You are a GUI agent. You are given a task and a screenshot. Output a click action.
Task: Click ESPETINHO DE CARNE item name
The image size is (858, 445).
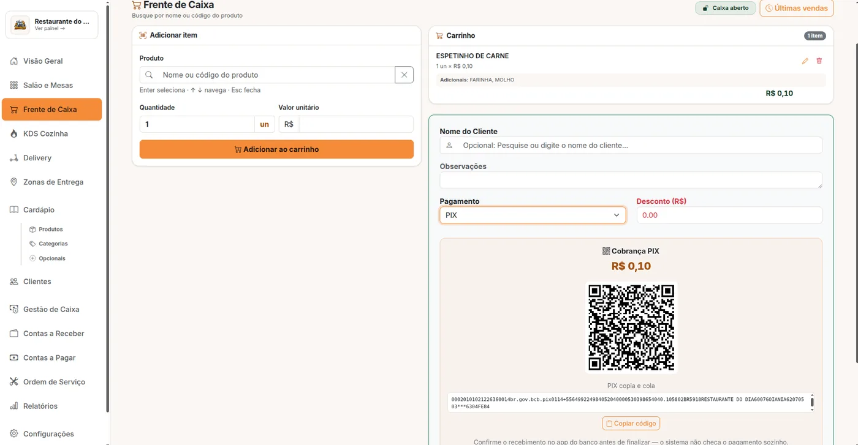(473, 56)
